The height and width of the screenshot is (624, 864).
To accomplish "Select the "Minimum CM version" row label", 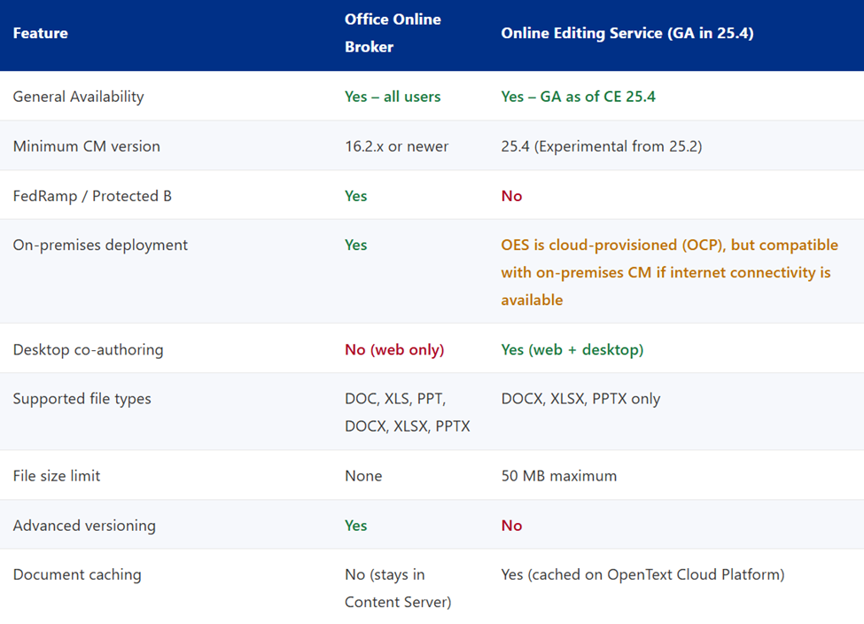I will pos(86,146).
